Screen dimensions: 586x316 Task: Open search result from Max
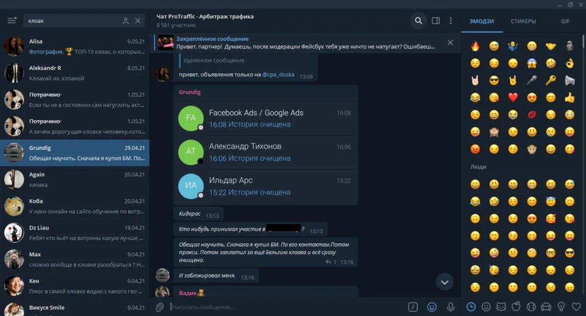(75, 259)
